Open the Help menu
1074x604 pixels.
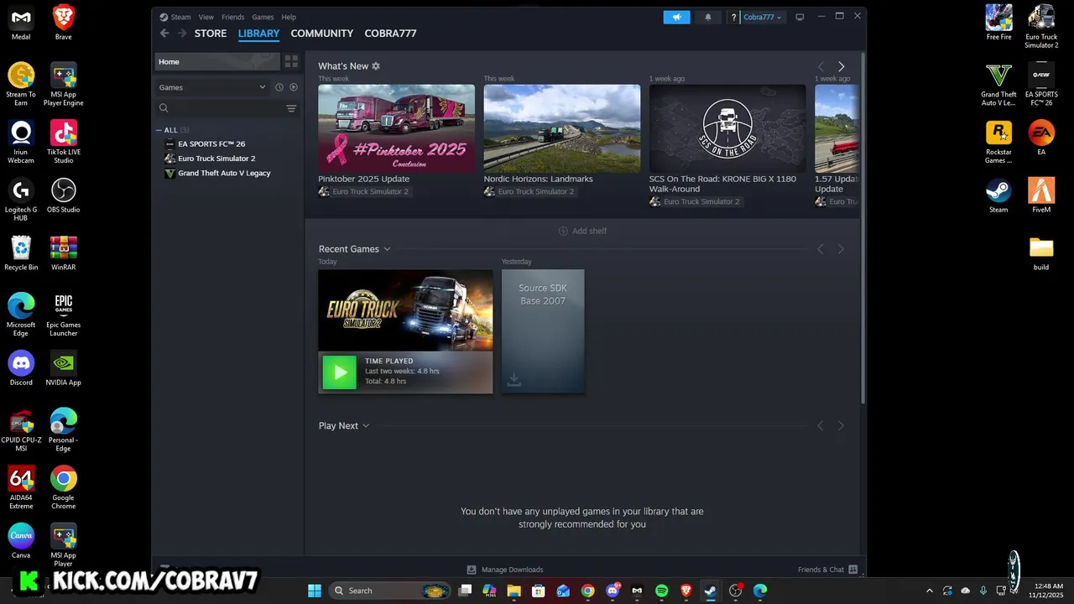point(289,17)
